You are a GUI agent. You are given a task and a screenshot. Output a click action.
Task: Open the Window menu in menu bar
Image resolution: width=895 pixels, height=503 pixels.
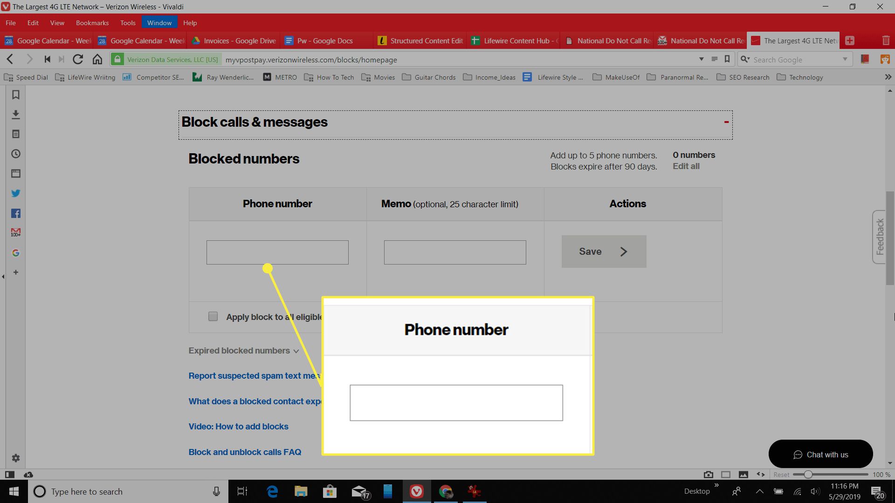[159, 23]
